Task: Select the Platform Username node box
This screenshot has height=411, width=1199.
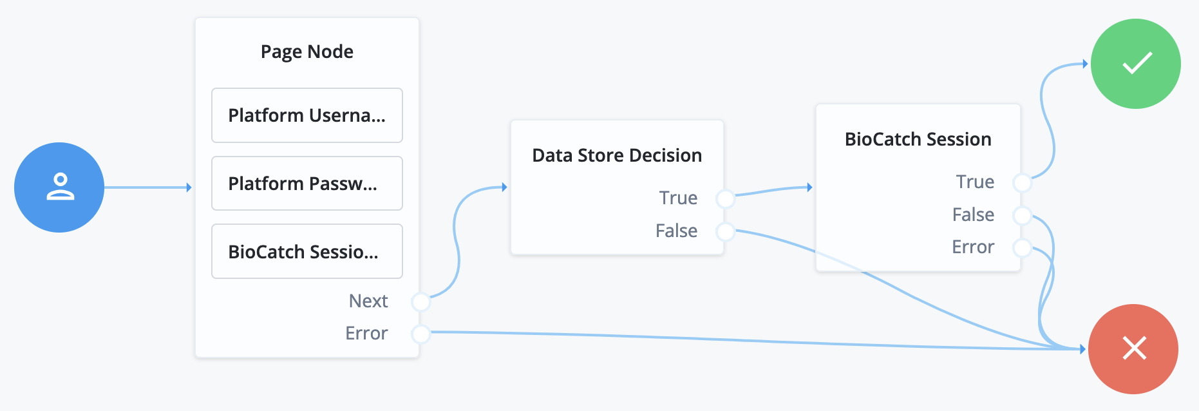Action: [307, 115]
